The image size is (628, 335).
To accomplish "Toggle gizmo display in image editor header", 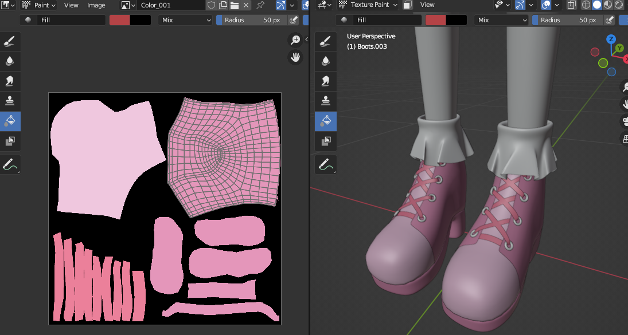I will click(281, 5).
